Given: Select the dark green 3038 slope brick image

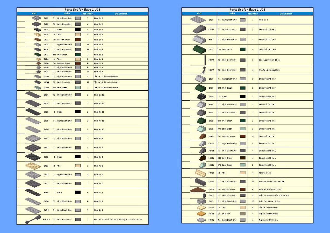Looking at the screenshot, I should [x=200, y=88].
